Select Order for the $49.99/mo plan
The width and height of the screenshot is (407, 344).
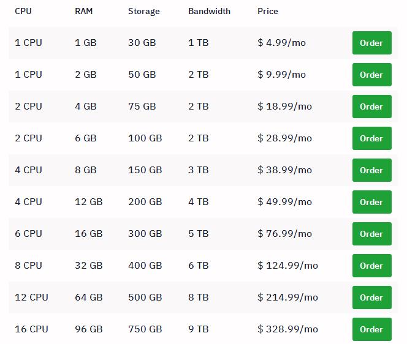pyautogui.click(x=371, y=202)
